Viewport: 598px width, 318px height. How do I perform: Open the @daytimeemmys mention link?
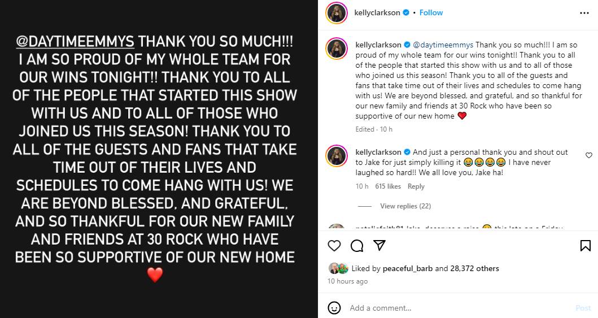pos(443,45)
